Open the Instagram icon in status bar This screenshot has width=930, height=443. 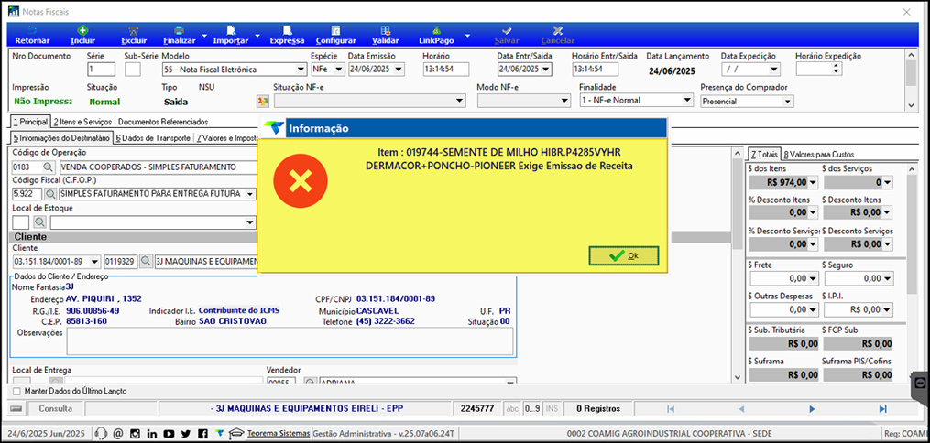[x=136, y=433]
